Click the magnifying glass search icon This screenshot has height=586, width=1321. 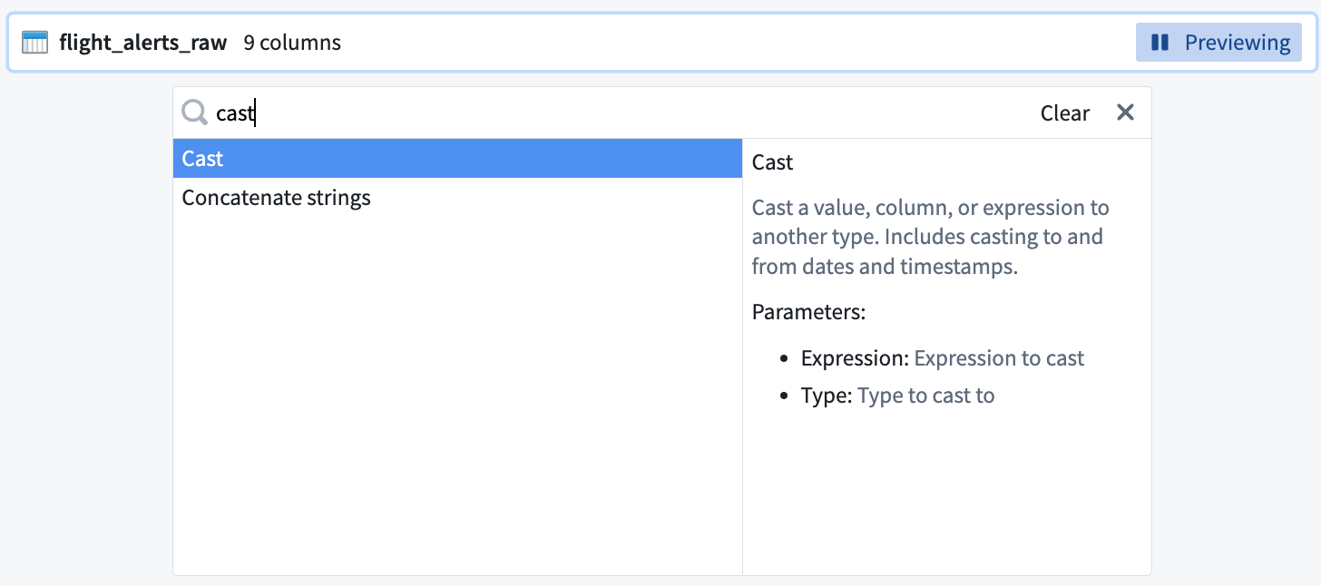[194, 112]
